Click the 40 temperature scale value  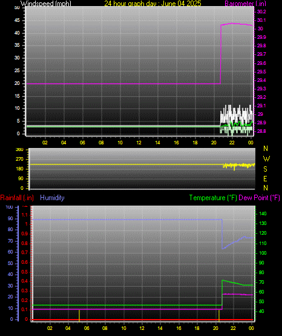pos(261,311)
